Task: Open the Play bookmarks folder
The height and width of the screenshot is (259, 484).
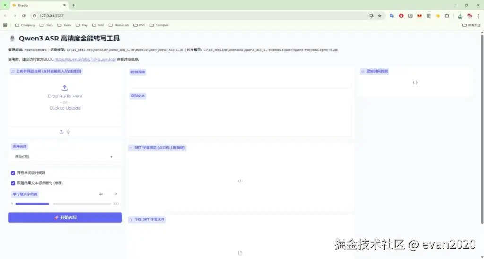Action: [x=82, y=25]
